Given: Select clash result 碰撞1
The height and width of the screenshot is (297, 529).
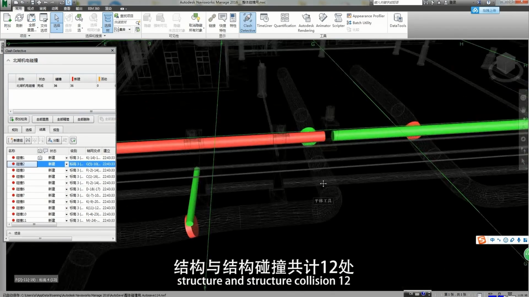Looking at the screenshot, I should click(x=61, y=158).
